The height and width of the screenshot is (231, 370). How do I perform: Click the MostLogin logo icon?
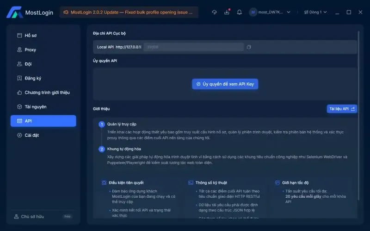click(14, 12)
